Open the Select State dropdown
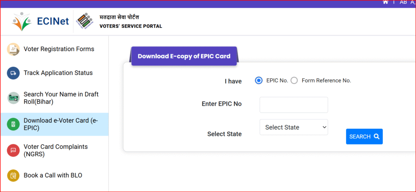The width and height of the screenshot is (416, 192). click(294, 127)
